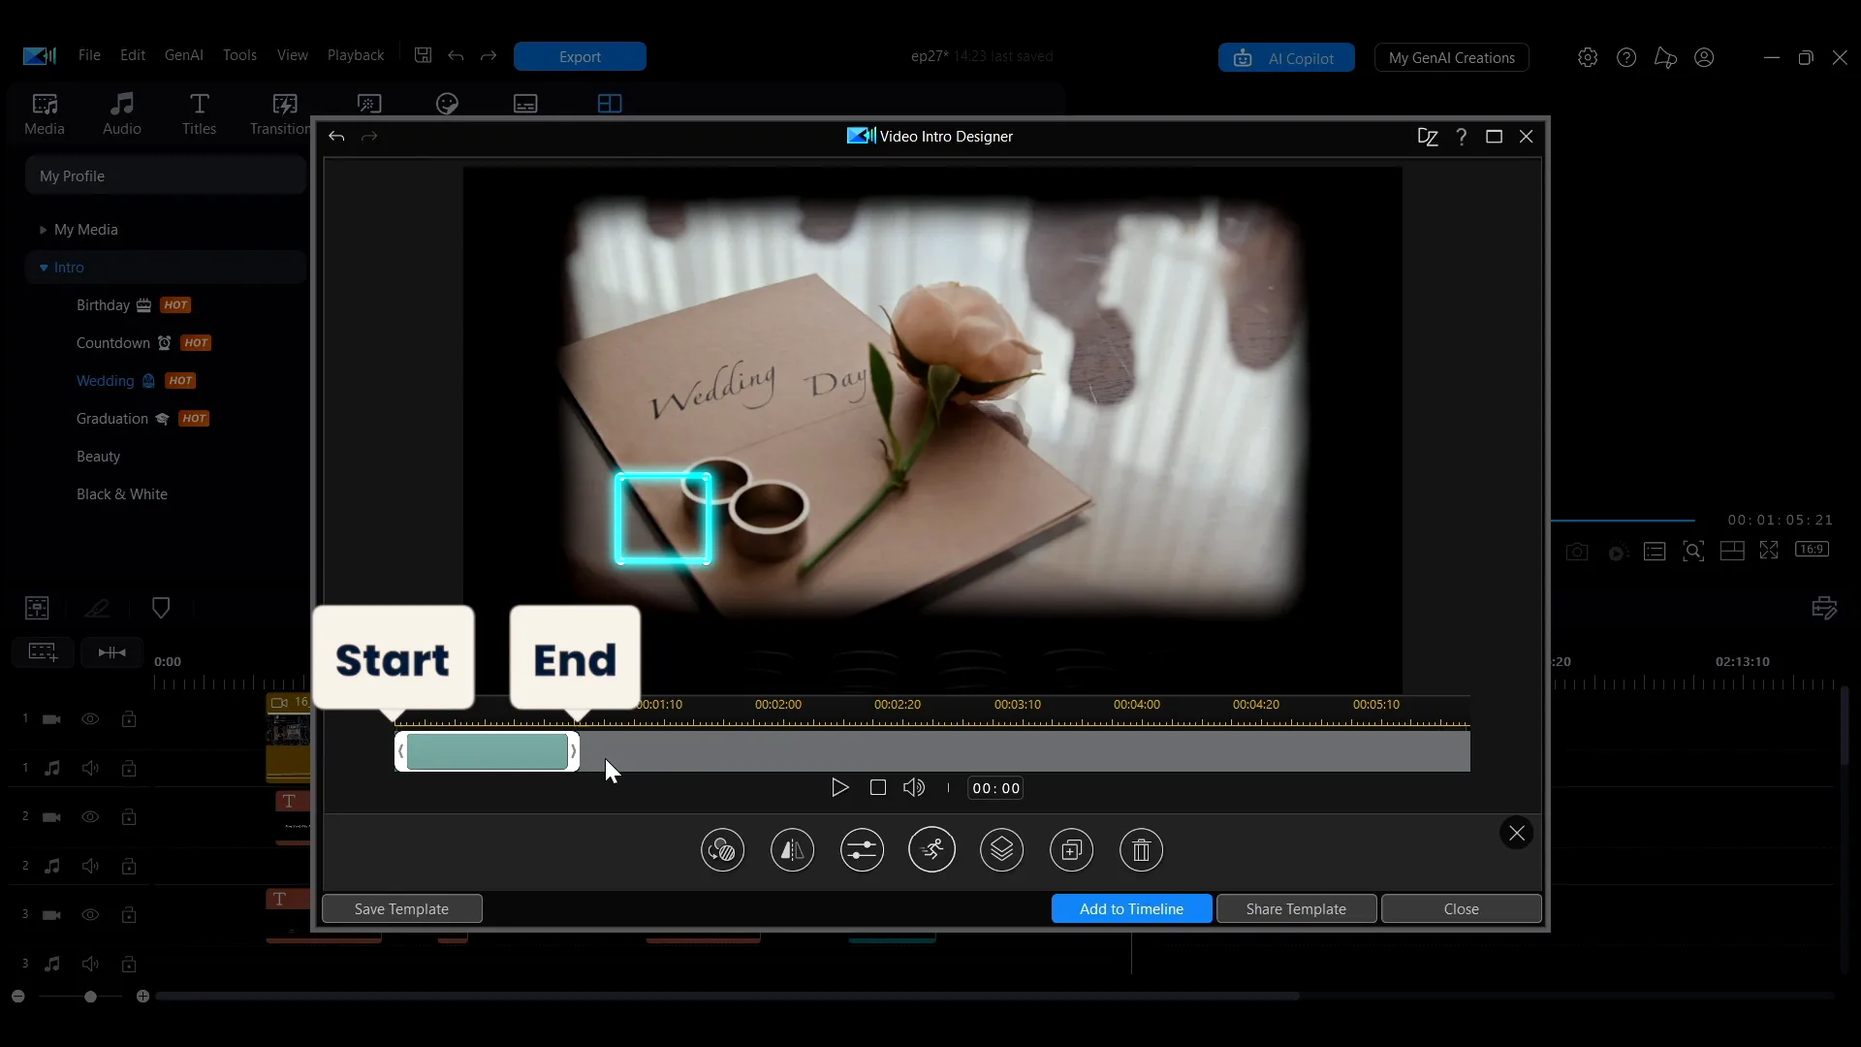This screenshot has width=1861, height=1047.
Task: Select the teal clip on designer timeline
Action: click(x=487, y=751)
